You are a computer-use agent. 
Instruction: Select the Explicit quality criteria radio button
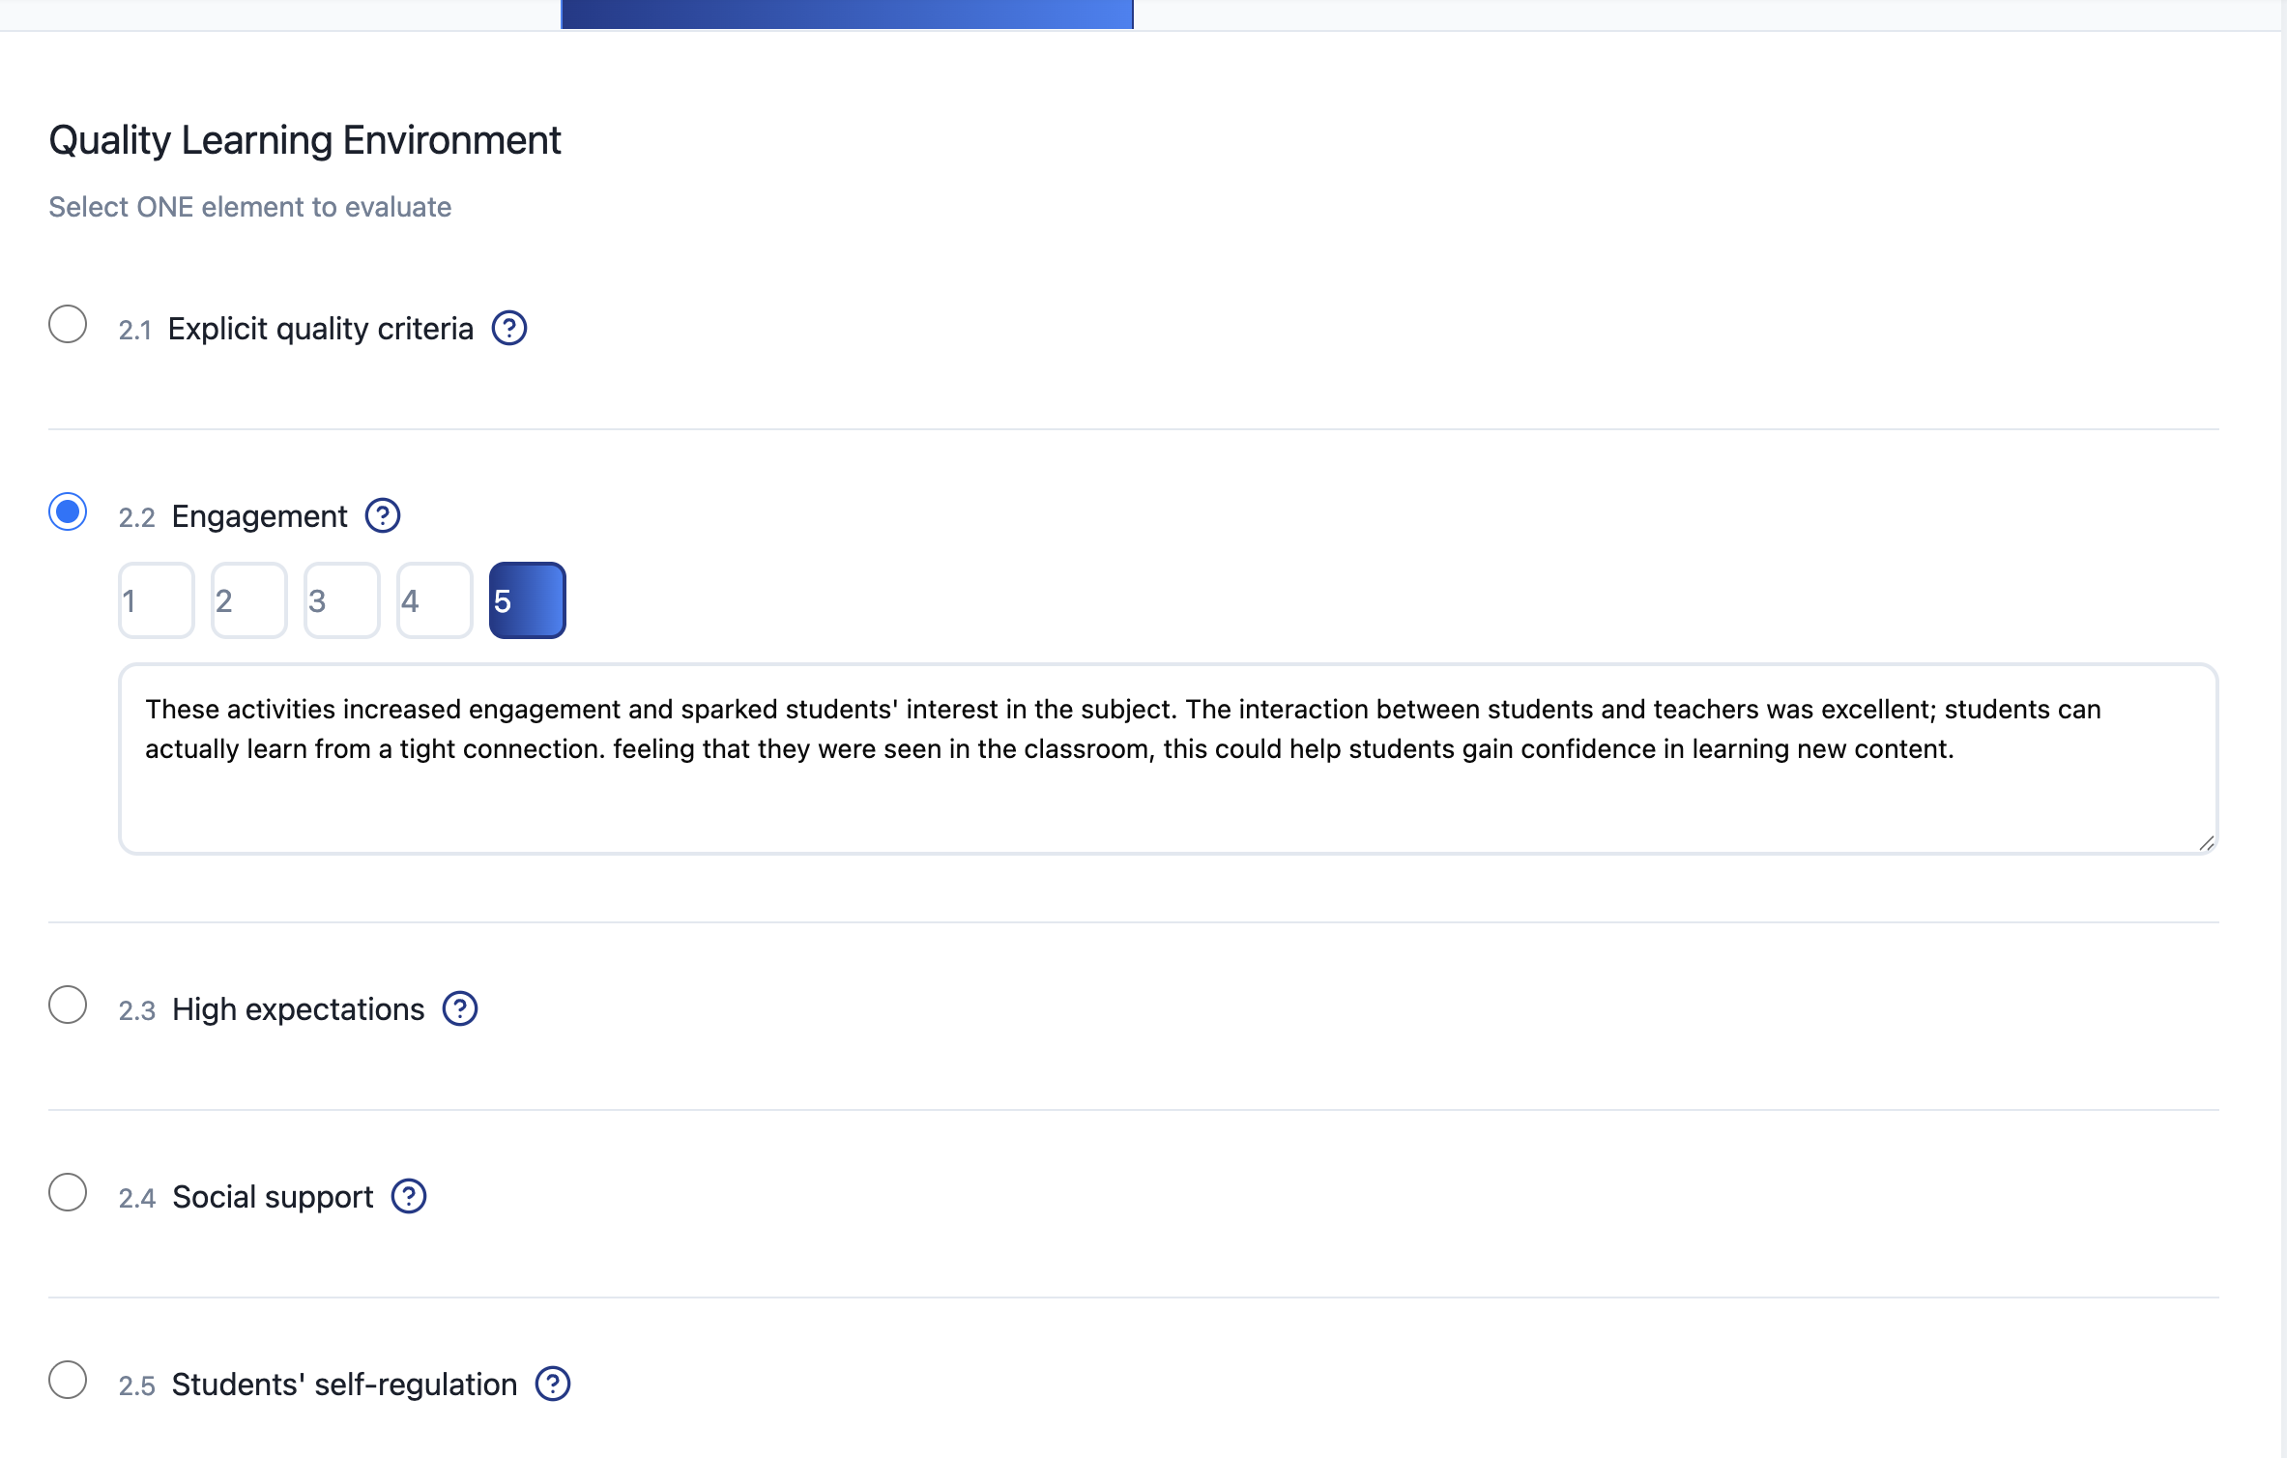point(68,325)
